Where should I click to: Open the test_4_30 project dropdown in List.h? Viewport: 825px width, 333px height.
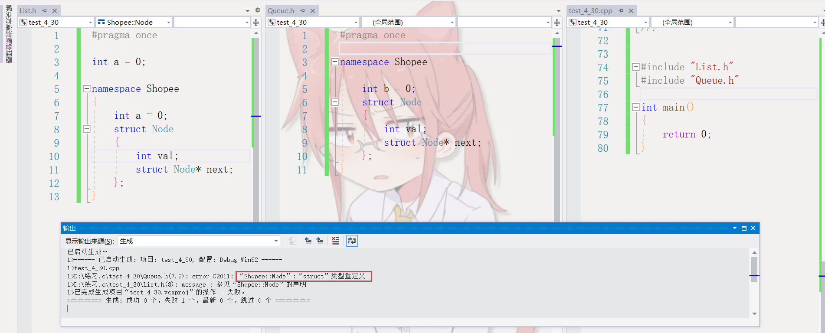(x=56, y=22)
